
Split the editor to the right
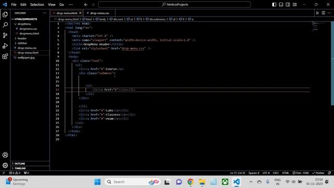click(x=324, y=13)
